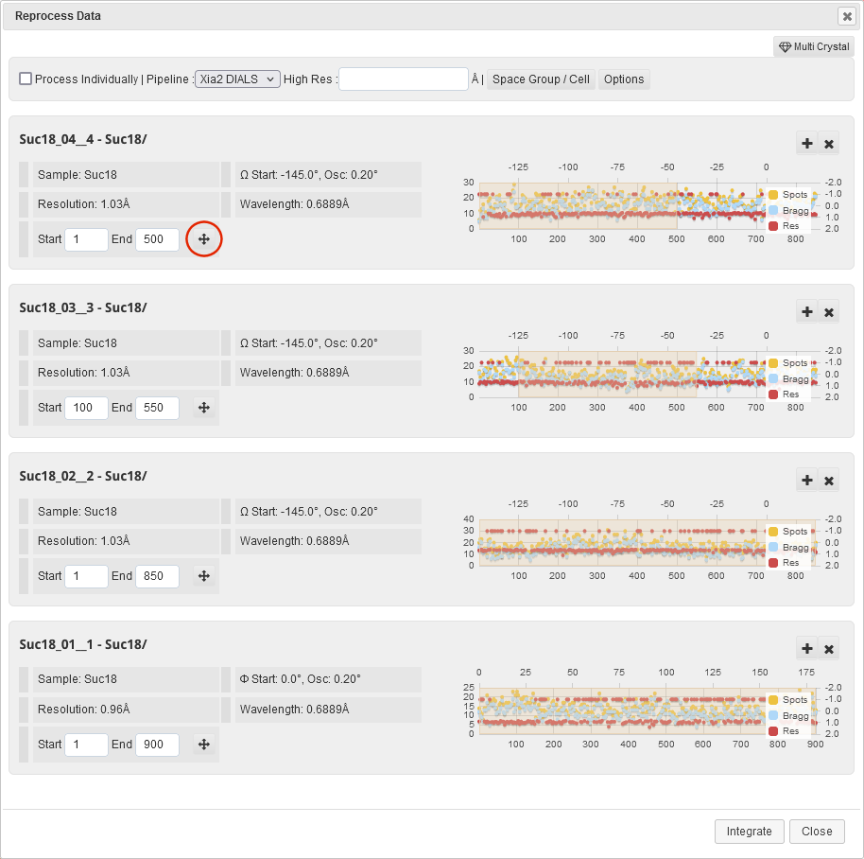This screenshot has width=864, height=859.
Task: Click the Close button at bottom
Action: pos(816,832)
